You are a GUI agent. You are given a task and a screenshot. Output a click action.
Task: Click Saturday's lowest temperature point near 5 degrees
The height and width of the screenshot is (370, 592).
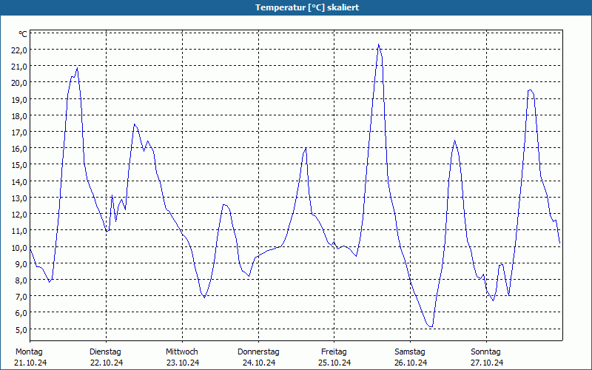(x=431, y=326)
